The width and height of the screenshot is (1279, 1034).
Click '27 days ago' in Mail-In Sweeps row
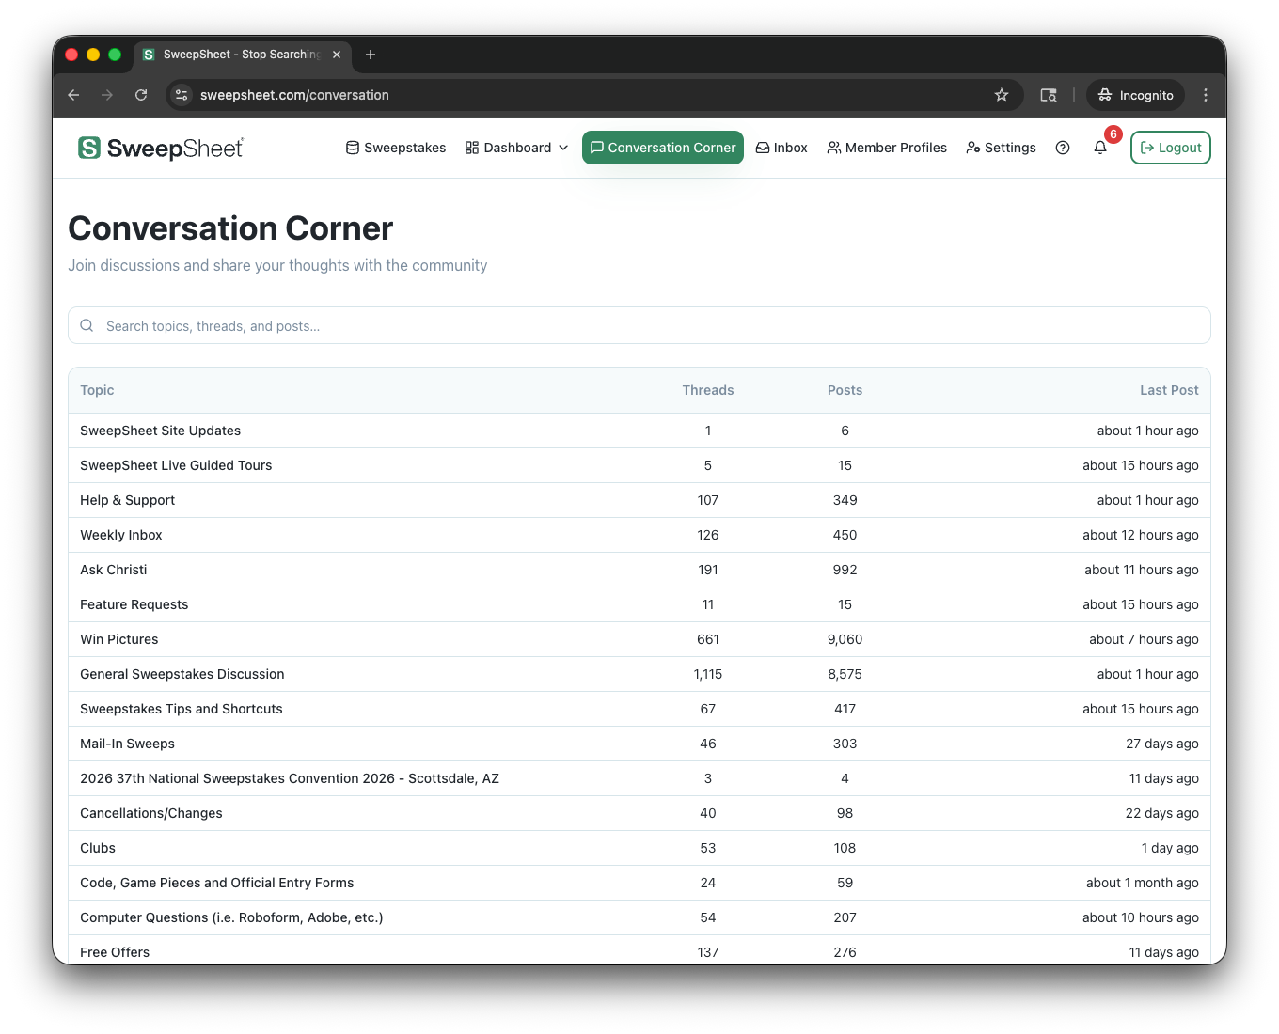pos(1161,744)
